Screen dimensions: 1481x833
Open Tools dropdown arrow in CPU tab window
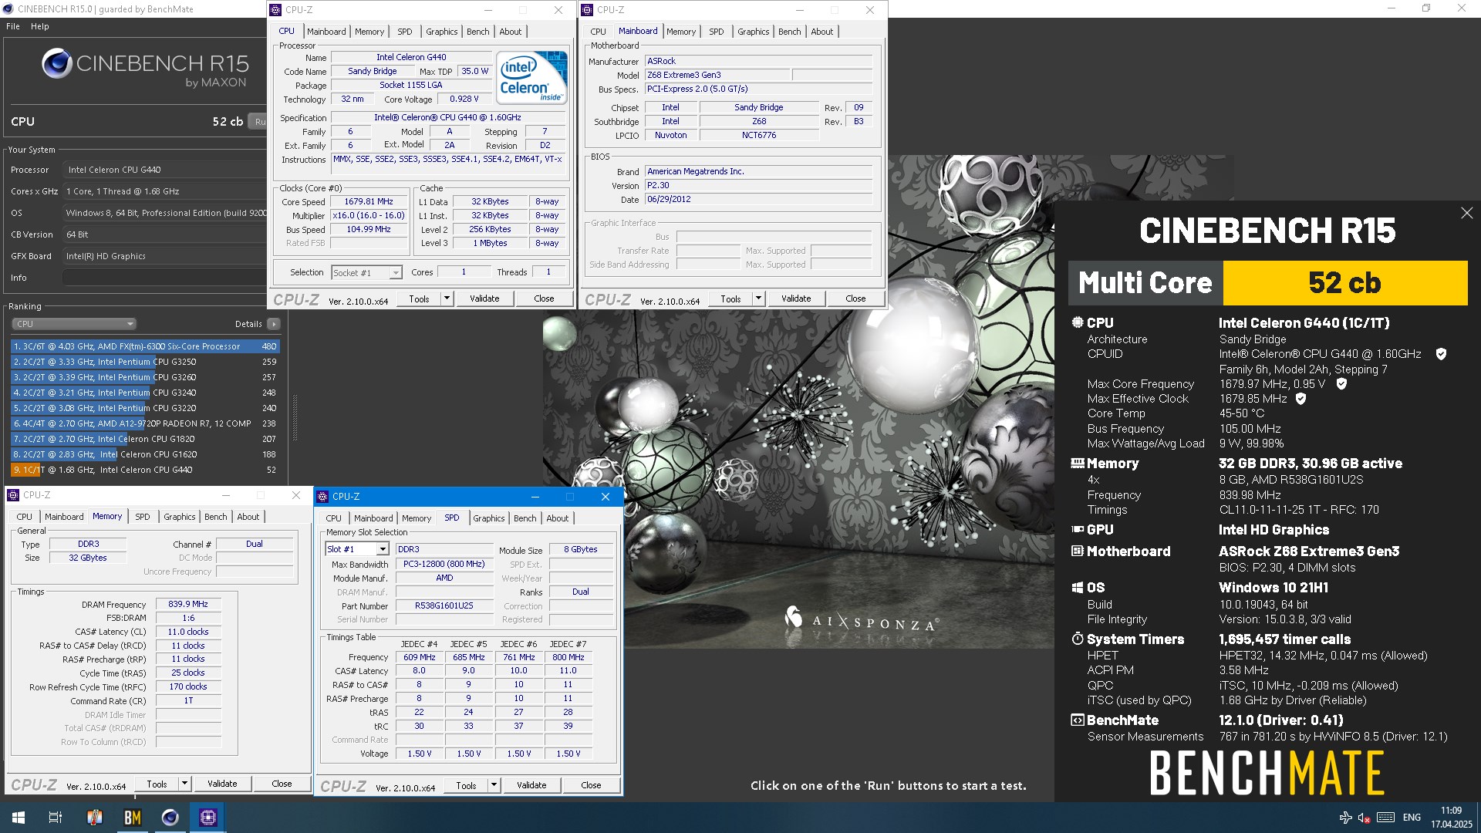point(446,298)
